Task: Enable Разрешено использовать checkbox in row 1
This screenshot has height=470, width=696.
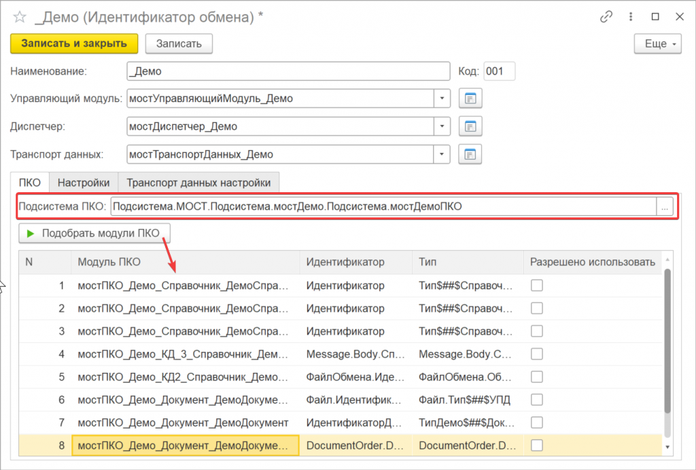Action: [537, 286]
